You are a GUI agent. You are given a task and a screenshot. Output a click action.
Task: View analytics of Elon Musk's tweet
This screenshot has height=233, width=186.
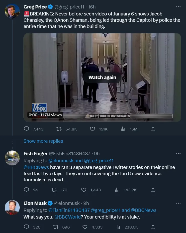[x=117, y=227]
